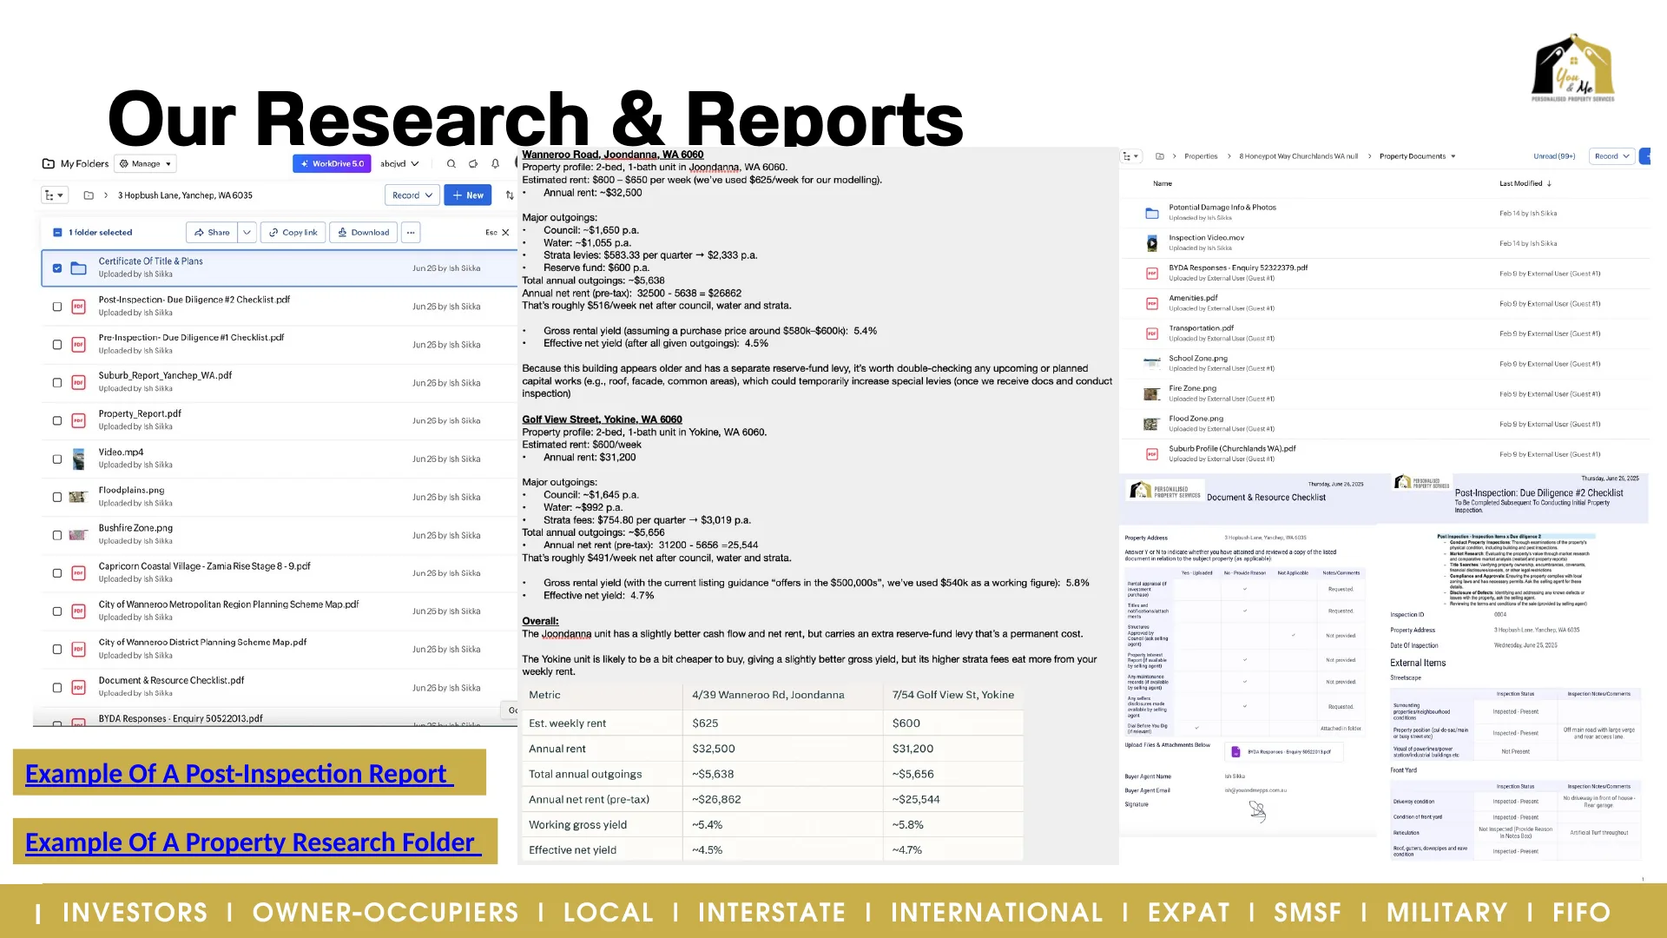Click Potential Damage Info & Photos folder icon

1152,213
